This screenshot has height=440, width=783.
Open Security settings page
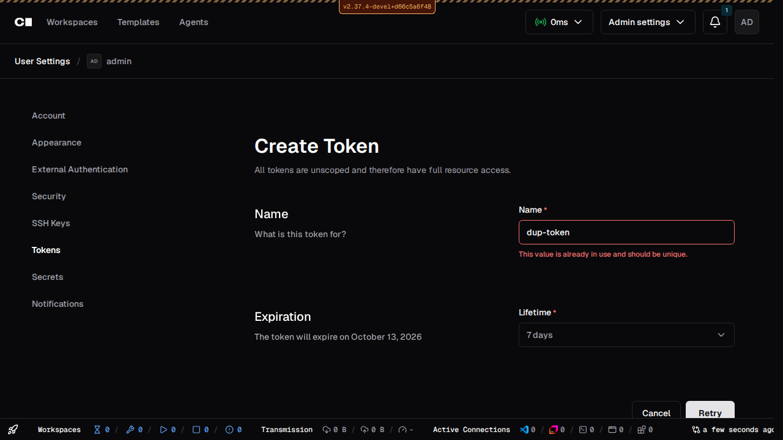pos(49,196)
